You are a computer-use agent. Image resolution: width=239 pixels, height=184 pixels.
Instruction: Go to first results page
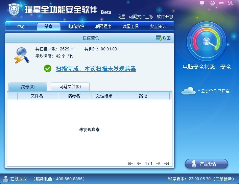130,163
